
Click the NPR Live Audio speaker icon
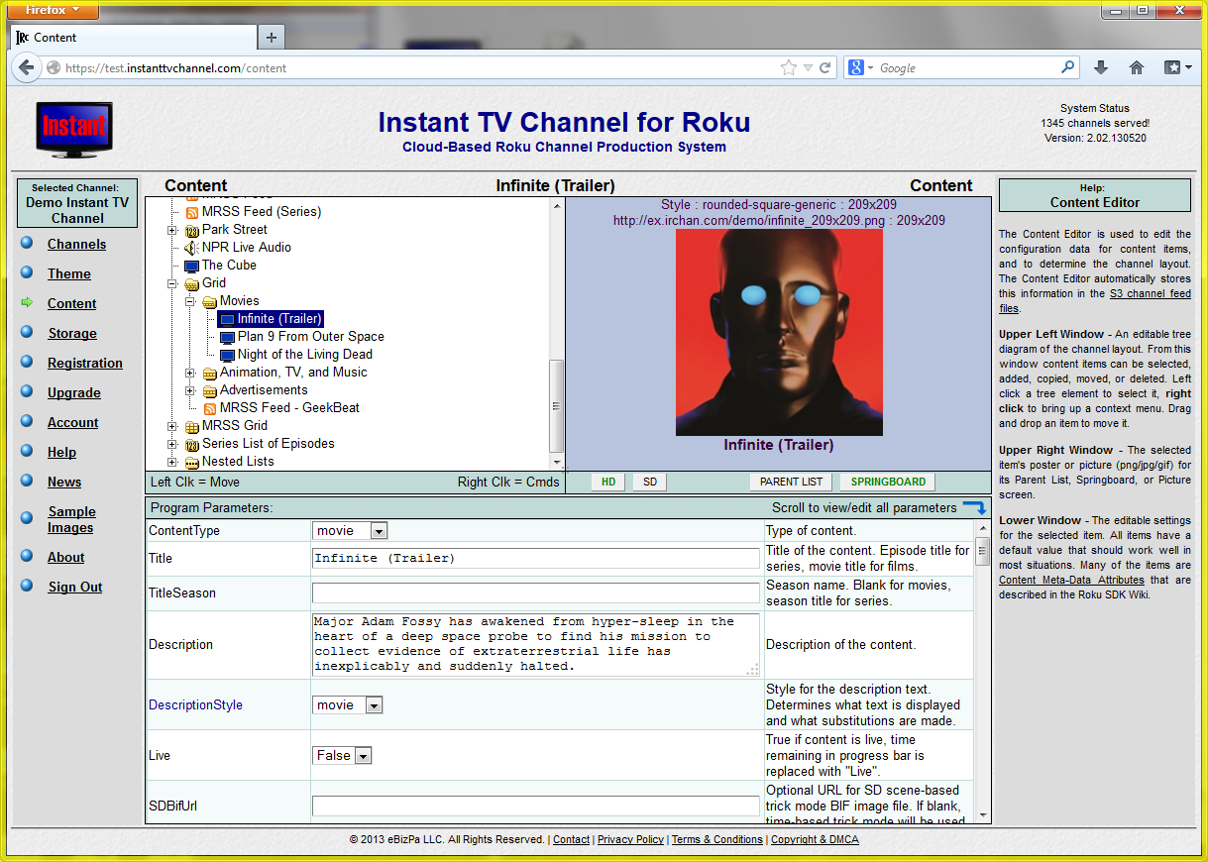tap(191, 248)
